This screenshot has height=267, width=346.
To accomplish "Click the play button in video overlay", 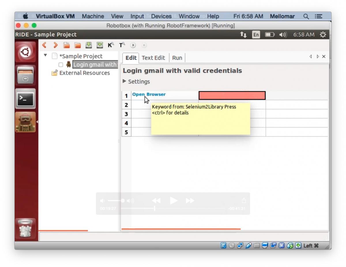I will pos(174,200).
